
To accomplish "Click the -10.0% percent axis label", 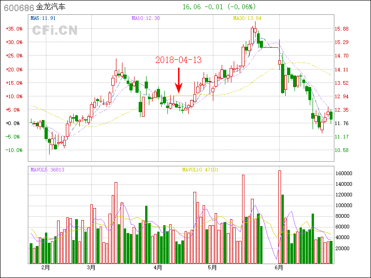I will pyautogui.click(x=14, y=150).
